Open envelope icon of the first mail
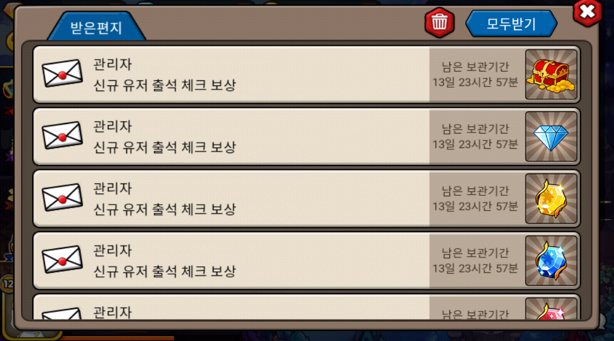614x341 pixels. pos(62,74)
